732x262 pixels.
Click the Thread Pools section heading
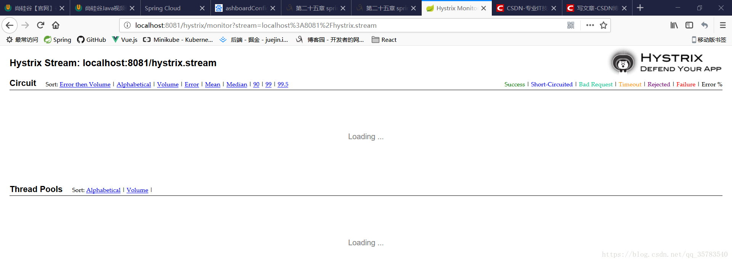(x=36, y=189)
